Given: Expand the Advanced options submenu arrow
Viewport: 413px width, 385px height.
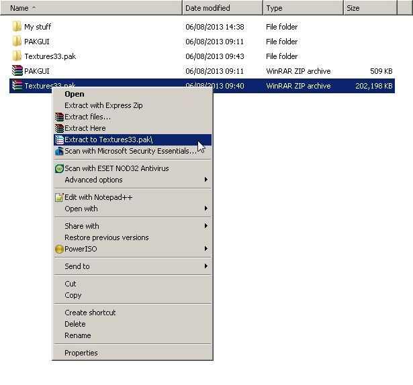Looking at the screenshot, I should coord(206,180).
